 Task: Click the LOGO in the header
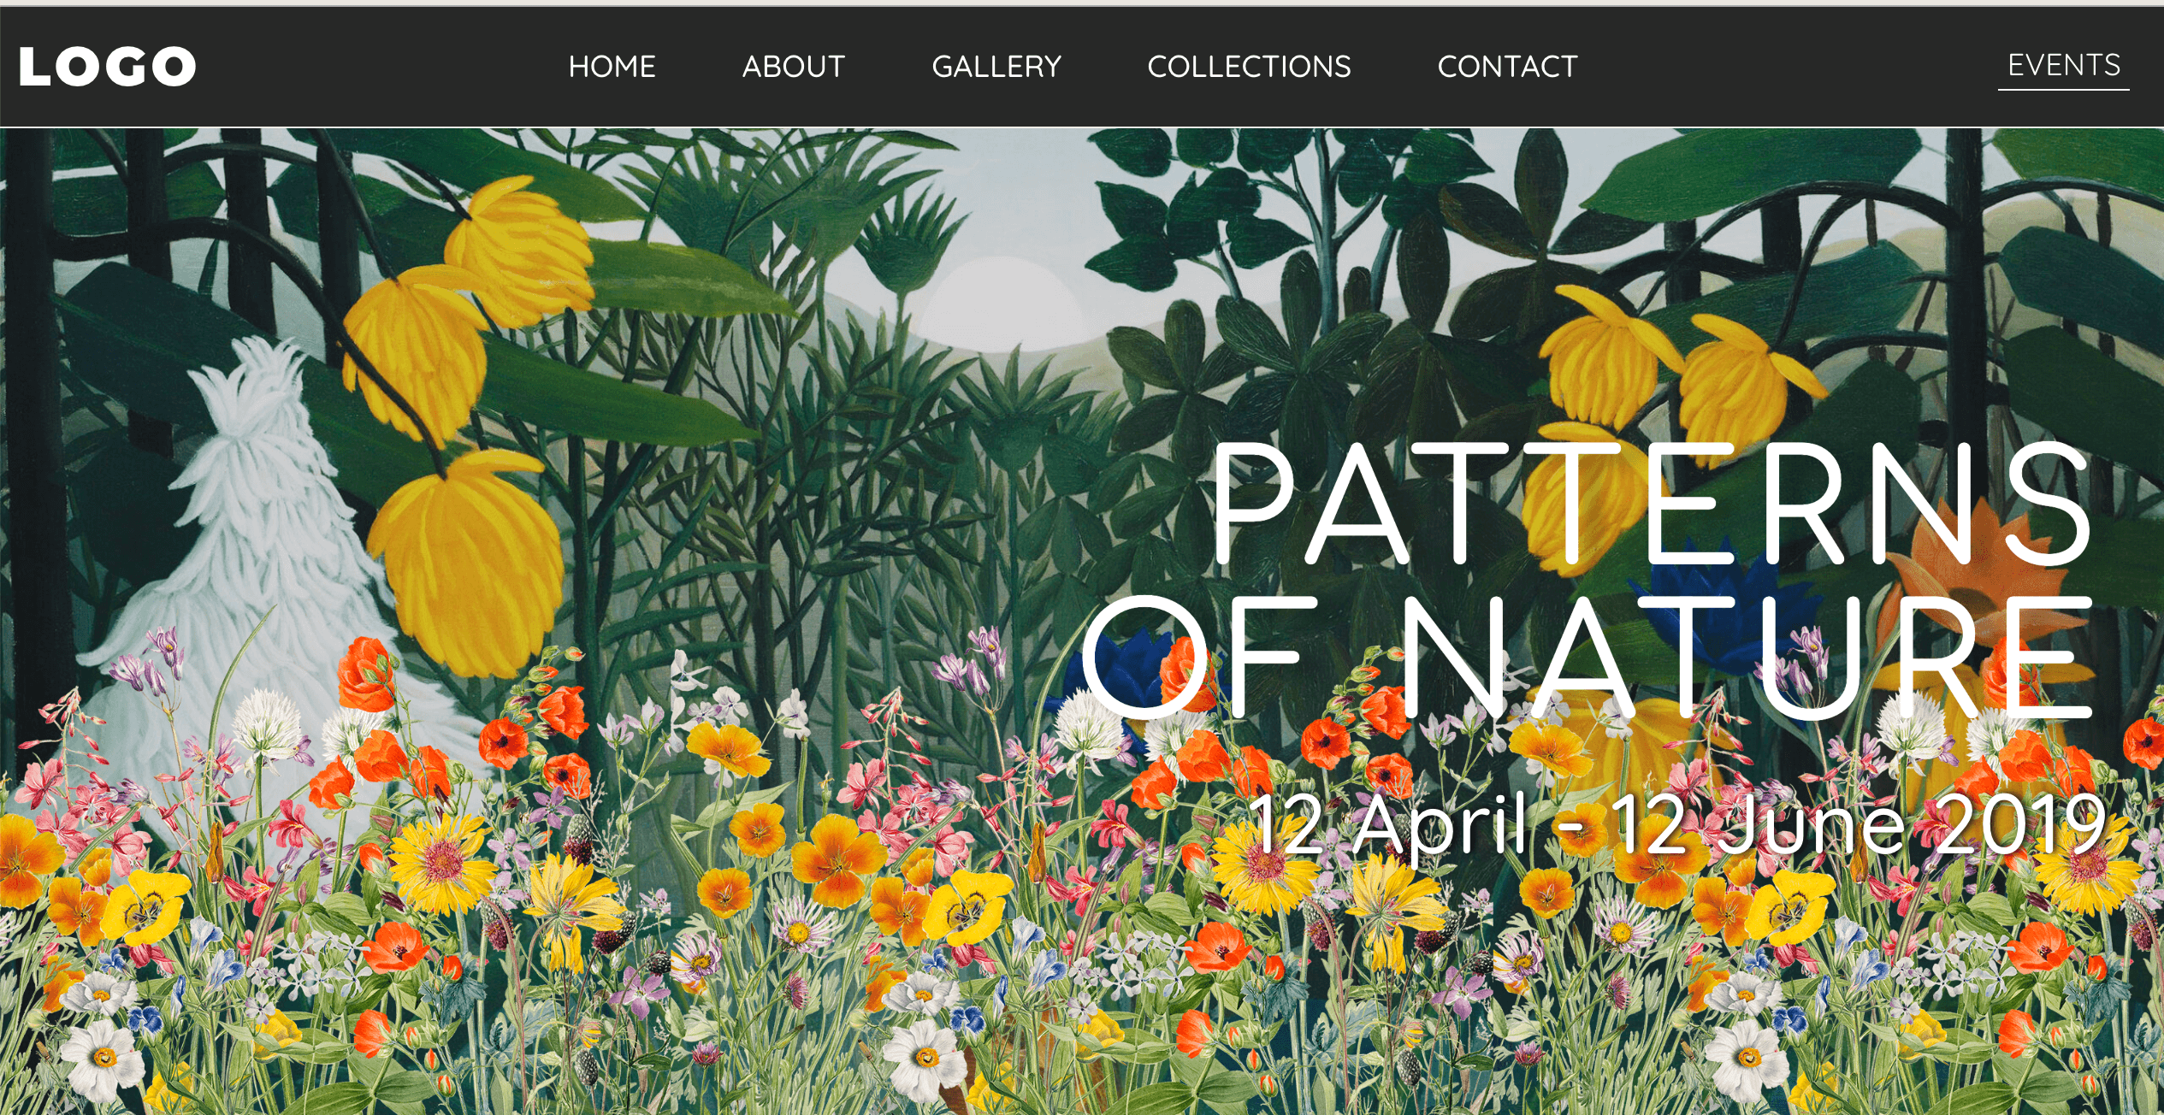[108, 67]
